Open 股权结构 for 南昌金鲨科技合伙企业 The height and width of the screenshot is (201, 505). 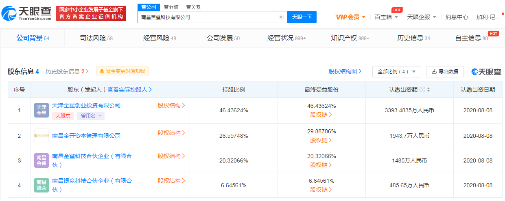point(171,156)
